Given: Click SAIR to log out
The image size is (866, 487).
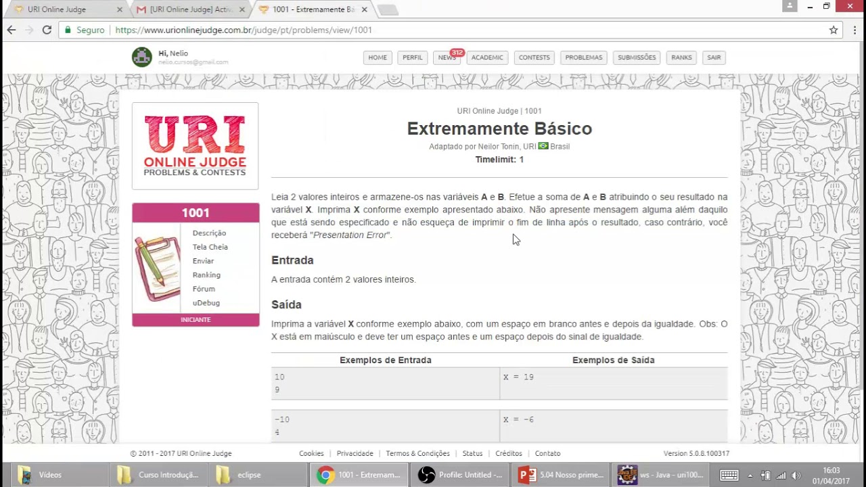Looking at the screenshot, I should click(714, 57).
